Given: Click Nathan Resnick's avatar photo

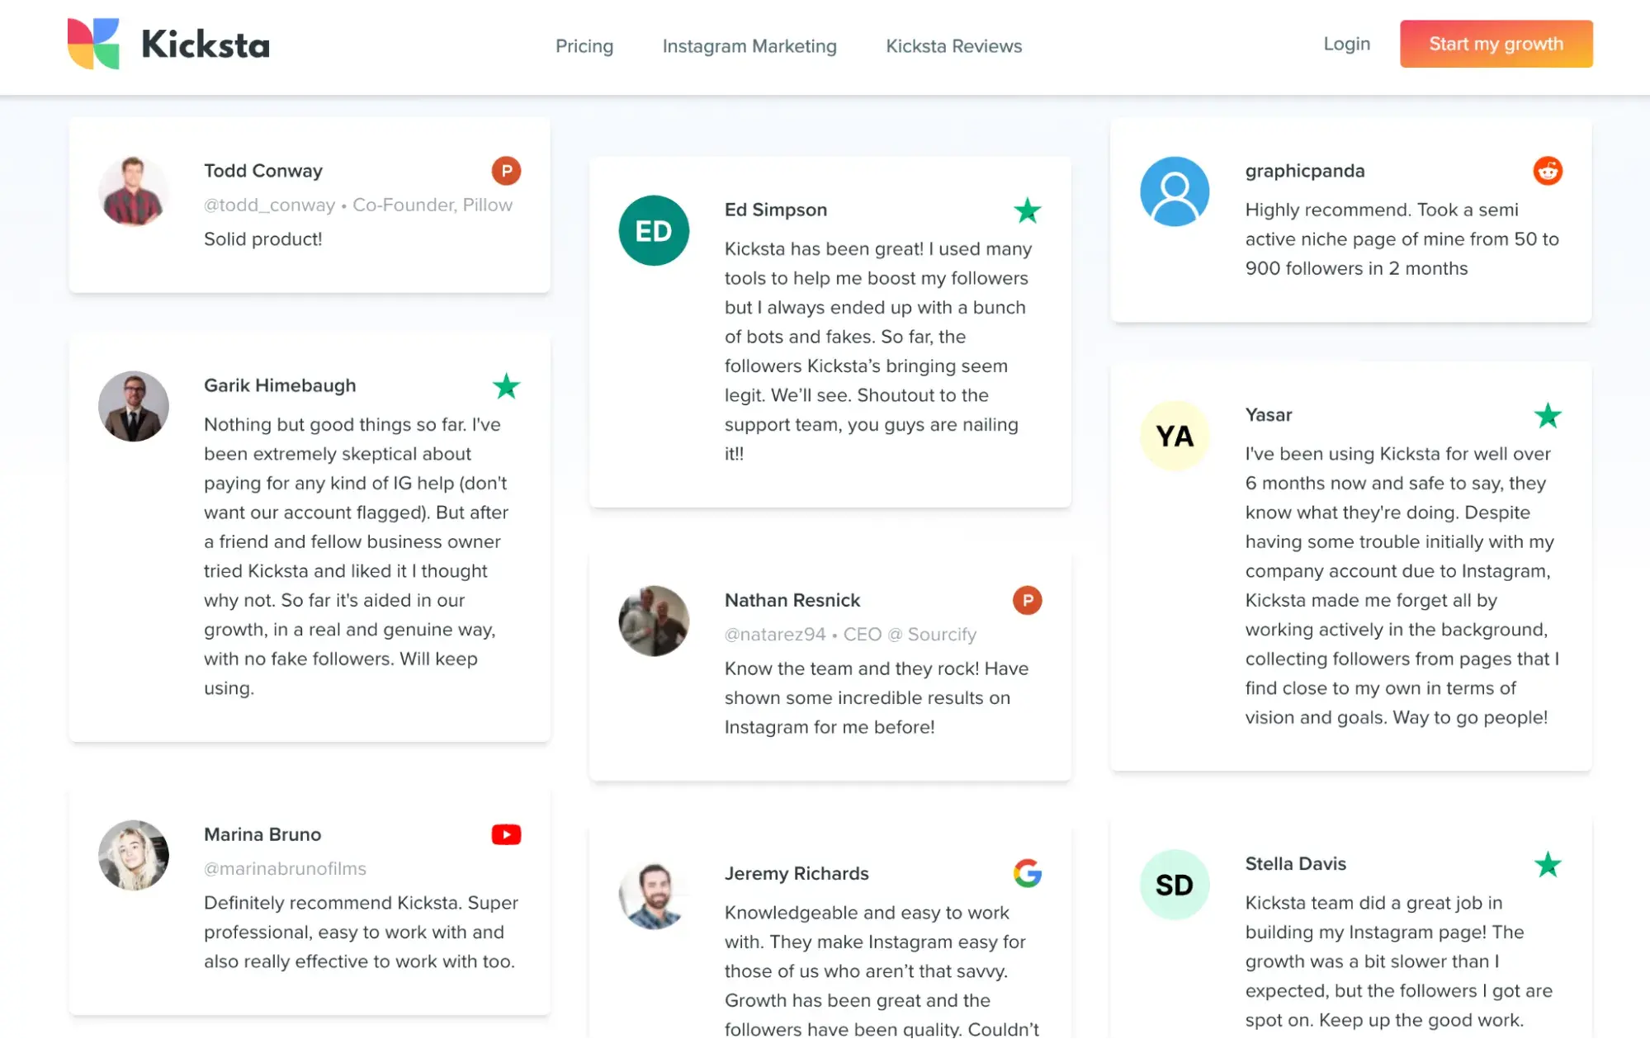Looking at the screenshot, I should click(x=654, y=621).
